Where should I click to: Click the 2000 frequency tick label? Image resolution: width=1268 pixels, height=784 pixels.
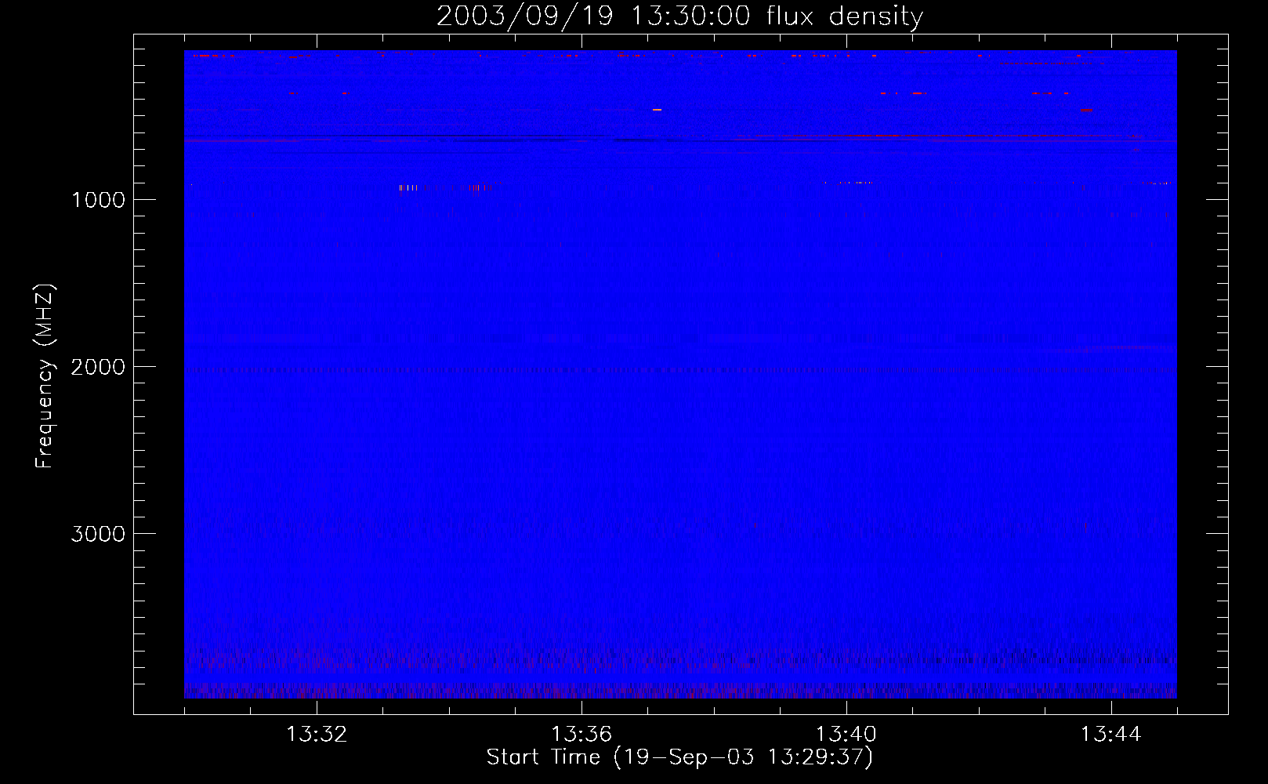(x=98, y=367)
